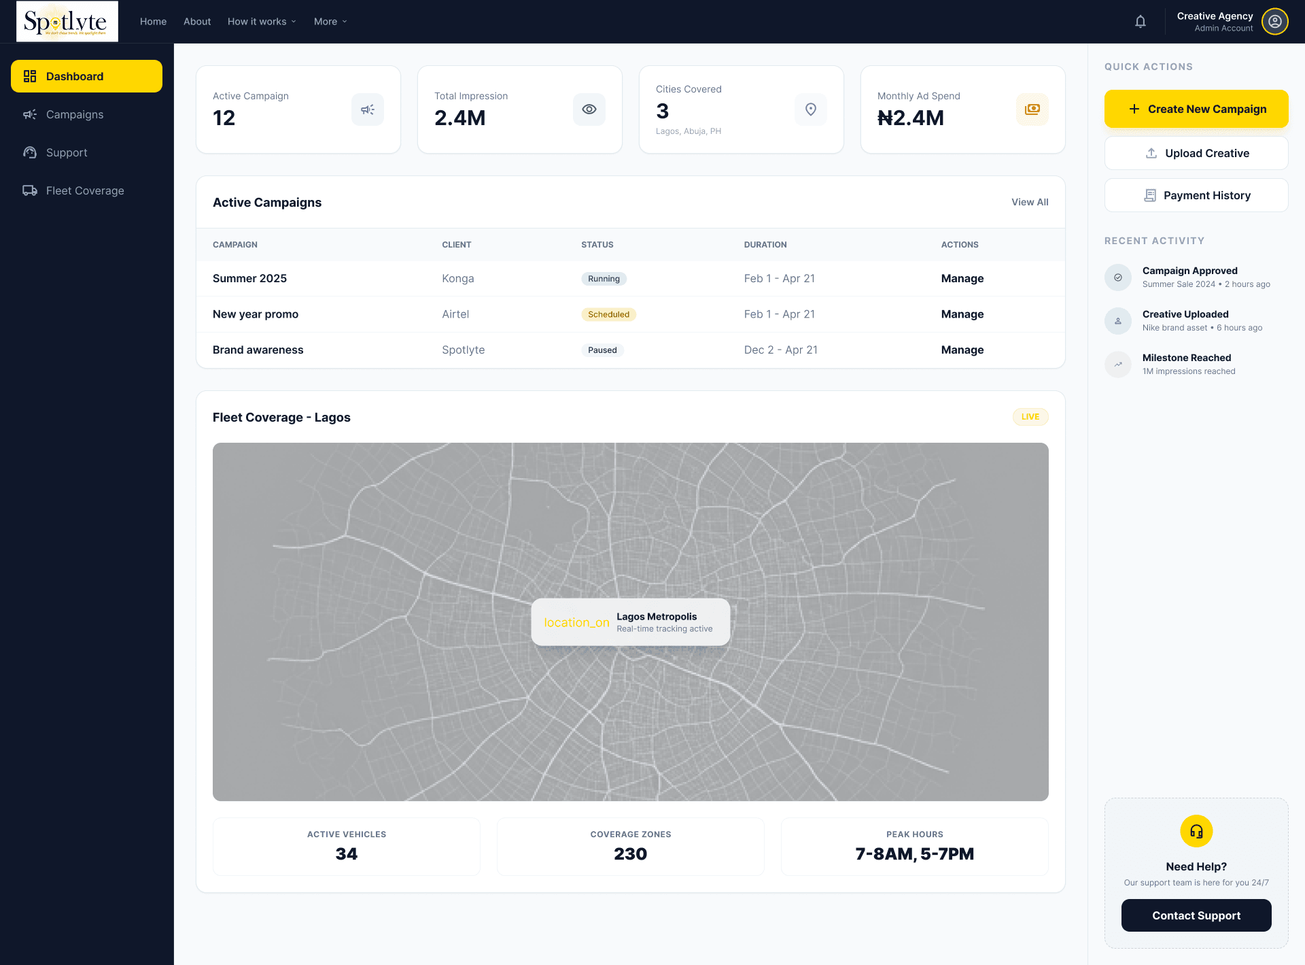
Task: Click Create New Campaign button
Action: pyautogui.click(x=1196, y=109)
